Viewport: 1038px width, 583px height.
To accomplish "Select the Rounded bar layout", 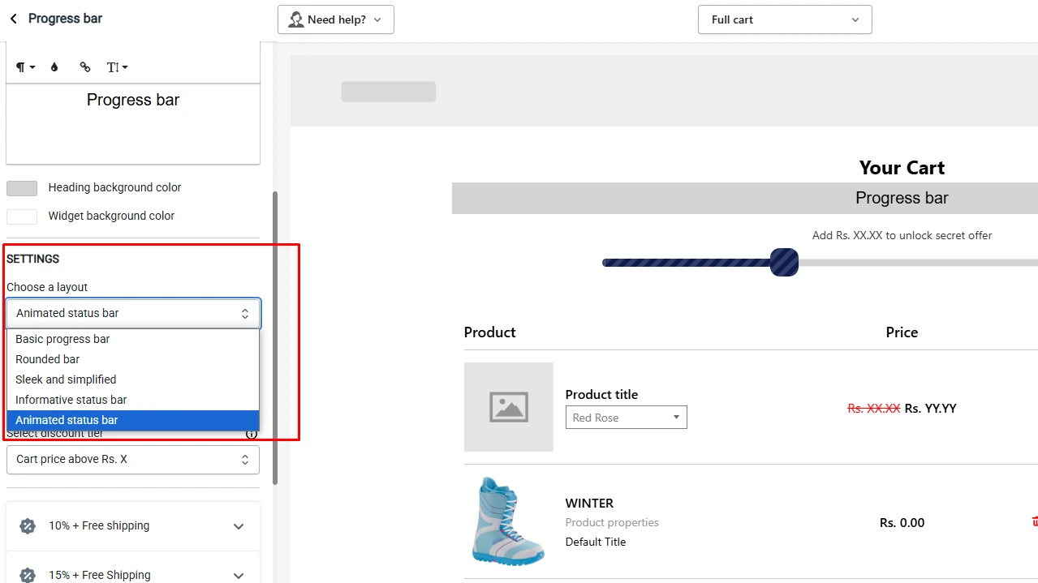I will (133, 359).
